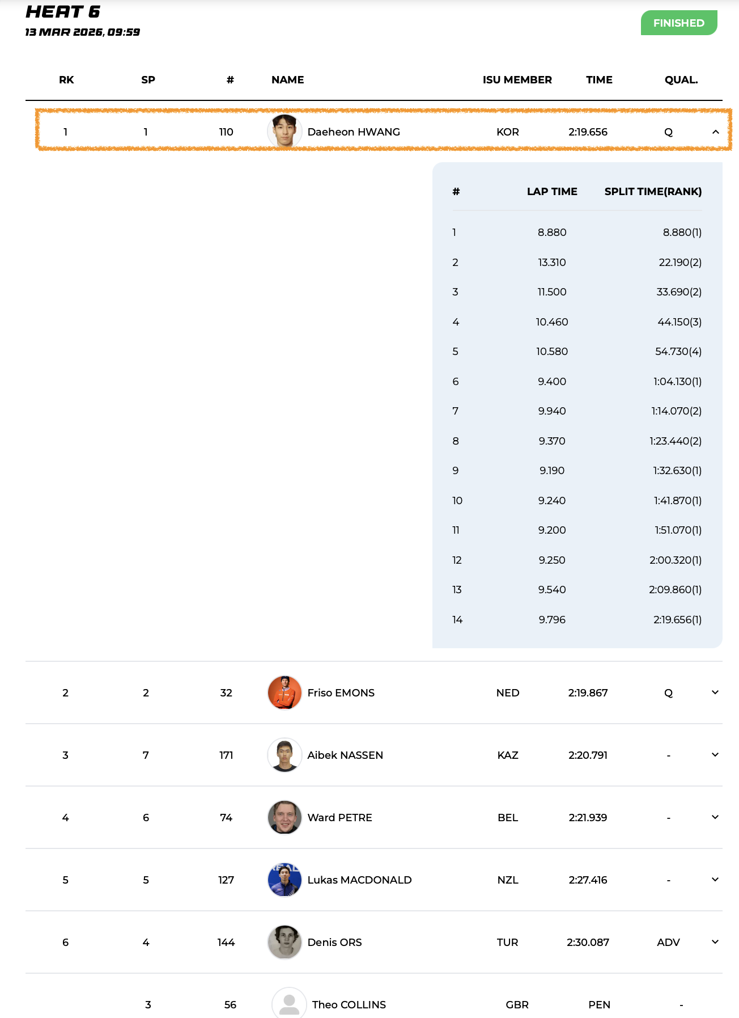Collapse Daeheon HWANG's lap details chevron
The image size is (739, 1018).
(x=715, y=132)
